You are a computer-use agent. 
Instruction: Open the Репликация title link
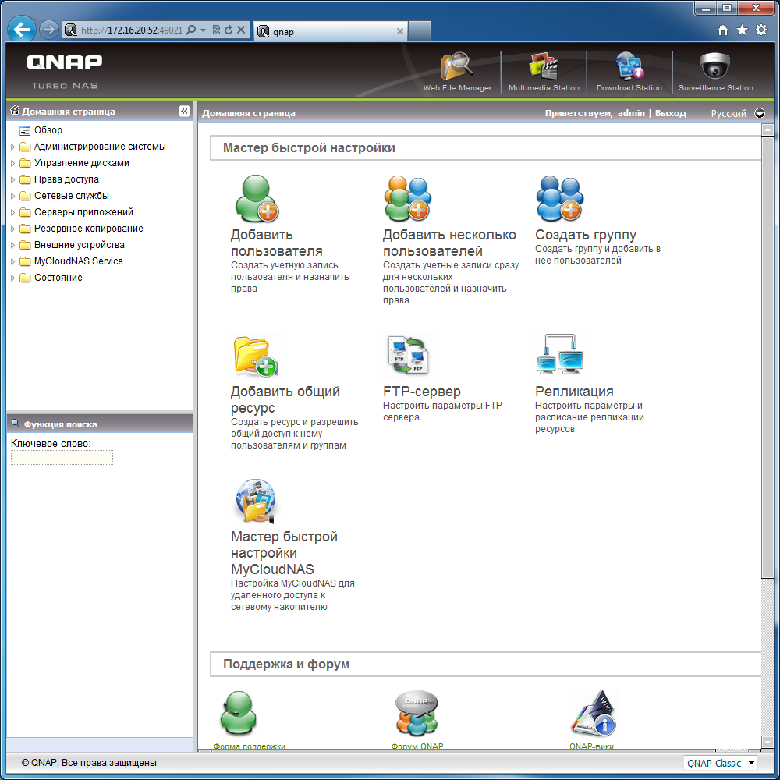pos(574,392)
